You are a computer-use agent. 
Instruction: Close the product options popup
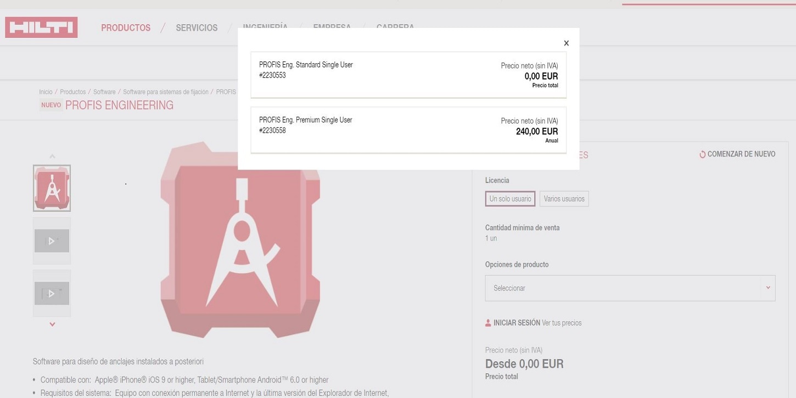566,43
